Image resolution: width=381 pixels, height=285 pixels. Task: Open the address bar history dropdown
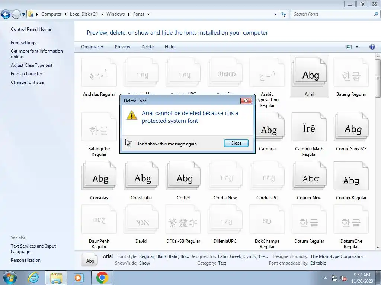[275, 14]
